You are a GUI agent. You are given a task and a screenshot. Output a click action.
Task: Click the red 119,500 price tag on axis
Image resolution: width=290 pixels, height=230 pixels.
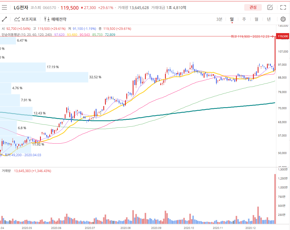[x=283, y=36]
